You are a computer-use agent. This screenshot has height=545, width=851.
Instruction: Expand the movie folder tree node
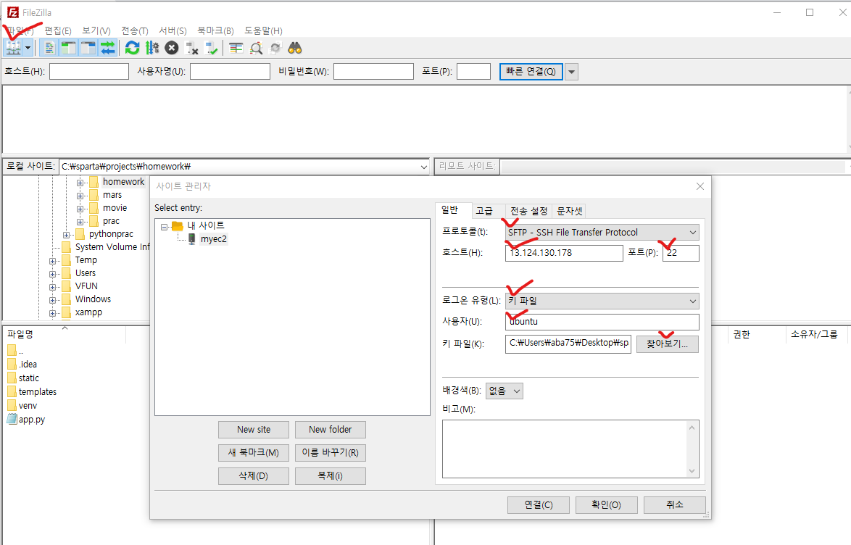80,209
